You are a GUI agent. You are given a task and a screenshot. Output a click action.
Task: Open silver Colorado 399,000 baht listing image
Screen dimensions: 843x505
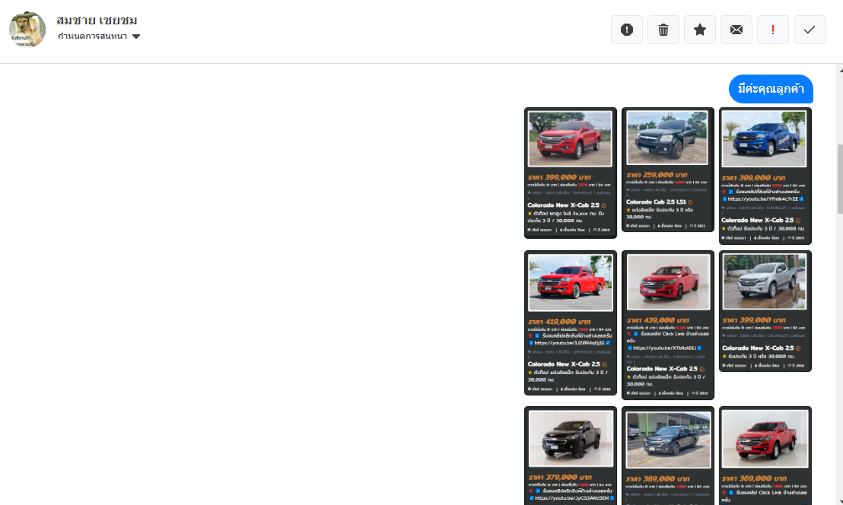765,282
